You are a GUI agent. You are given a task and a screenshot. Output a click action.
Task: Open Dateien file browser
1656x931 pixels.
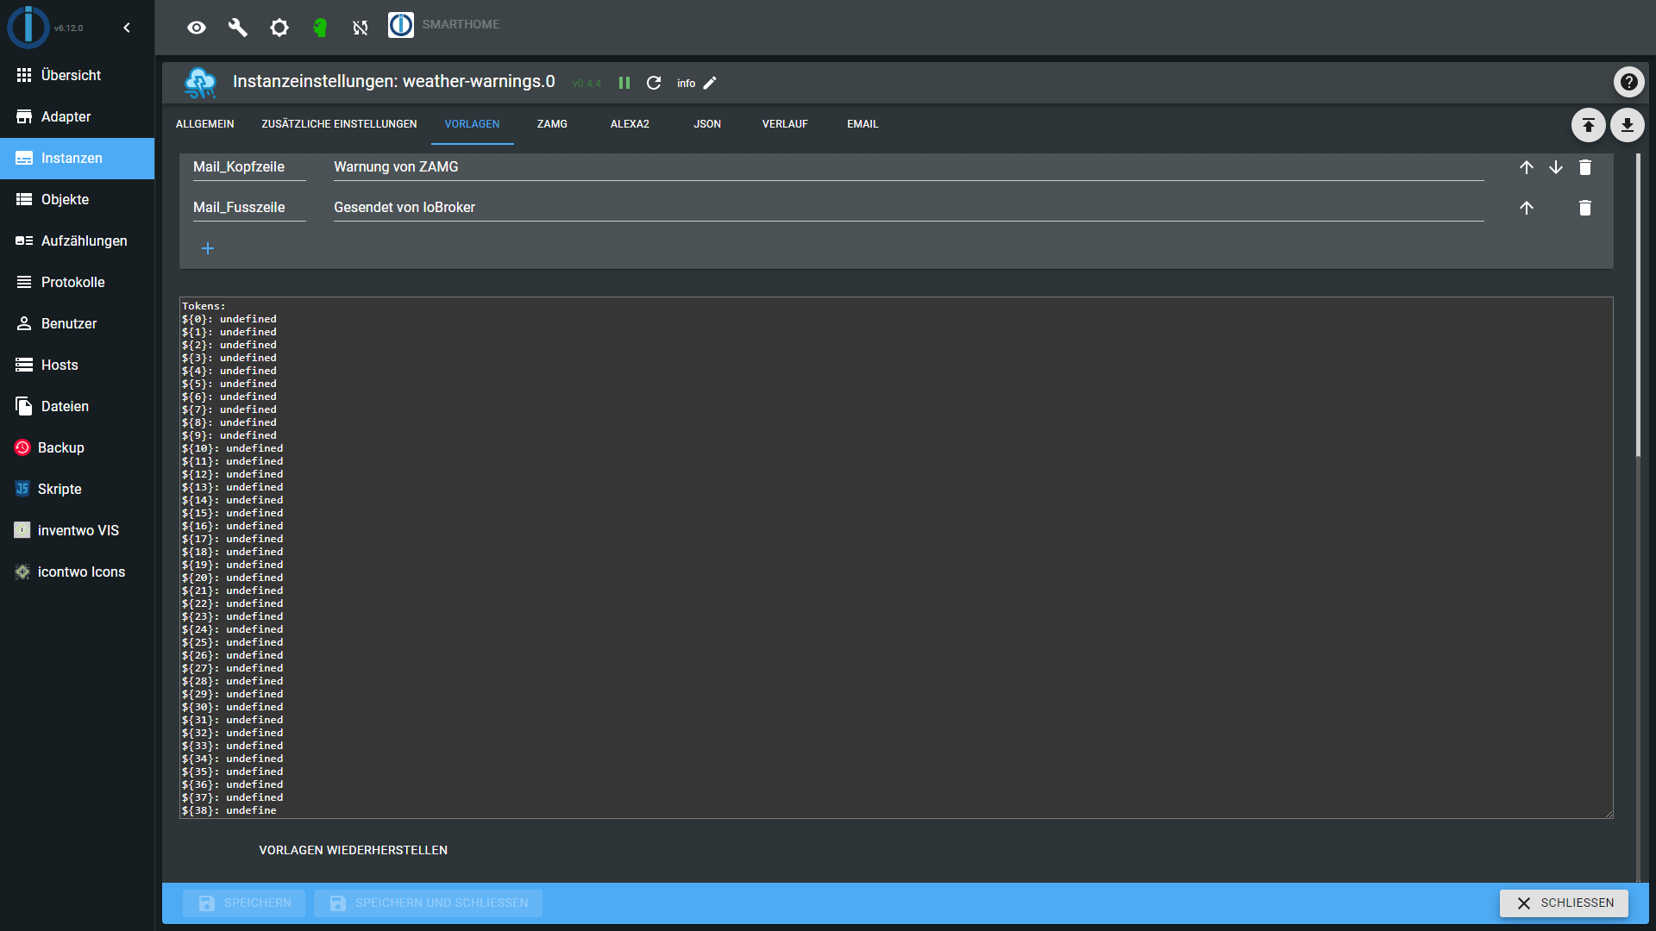[77, 407]
